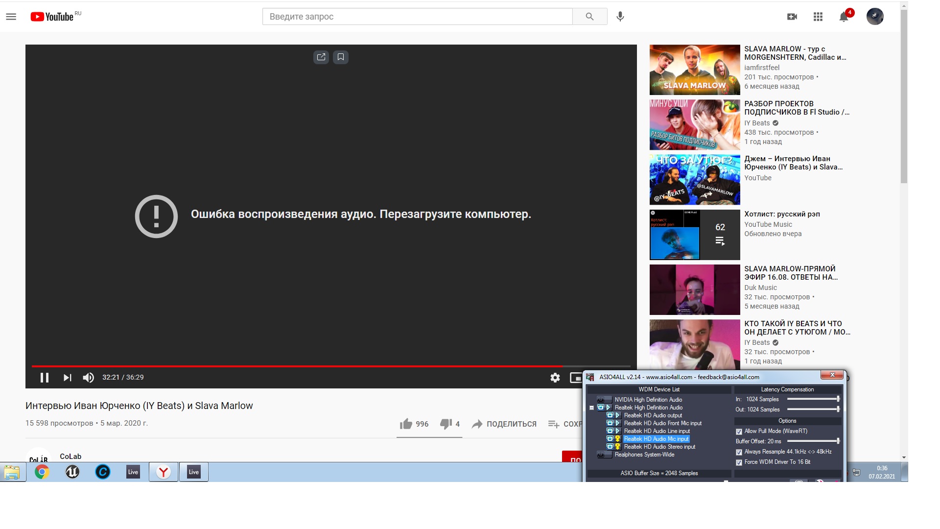Like the video with thumbs up
Screen dimensions: 940x529
tap(406, 424)
